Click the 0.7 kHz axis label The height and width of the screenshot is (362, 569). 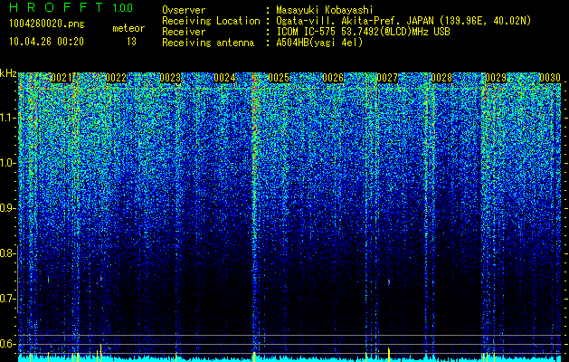(x=8, y=299)
